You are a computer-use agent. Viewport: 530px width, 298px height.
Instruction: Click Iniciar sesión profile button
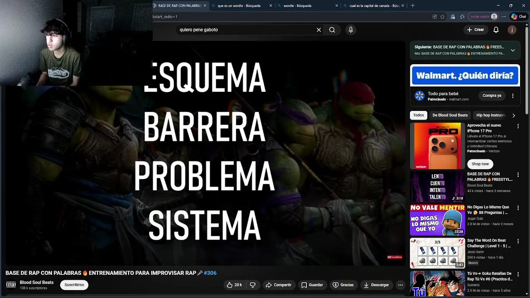click(483, 17)
